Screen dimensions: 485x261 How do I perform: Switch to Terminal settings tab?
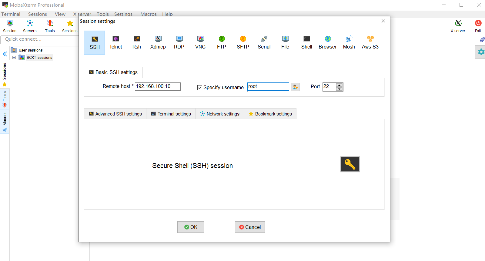(171, 114)
